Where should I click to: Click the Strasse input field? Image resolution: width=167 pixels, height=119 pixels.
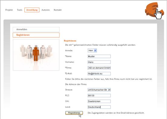tap(99, 90)
